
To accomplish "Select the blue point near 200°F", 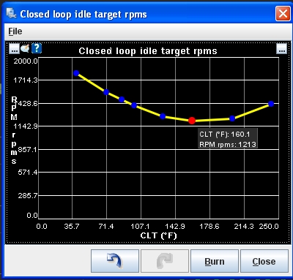I will click(232, 118).
